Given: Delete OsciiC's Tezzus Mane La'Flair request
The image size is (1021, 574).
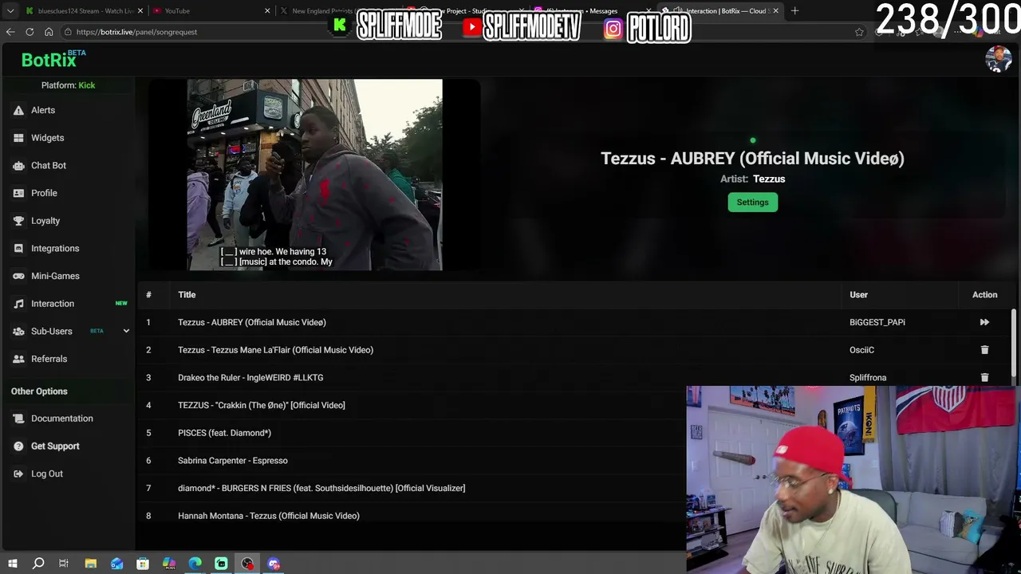Looking at the screenshot, I should 984,350.
